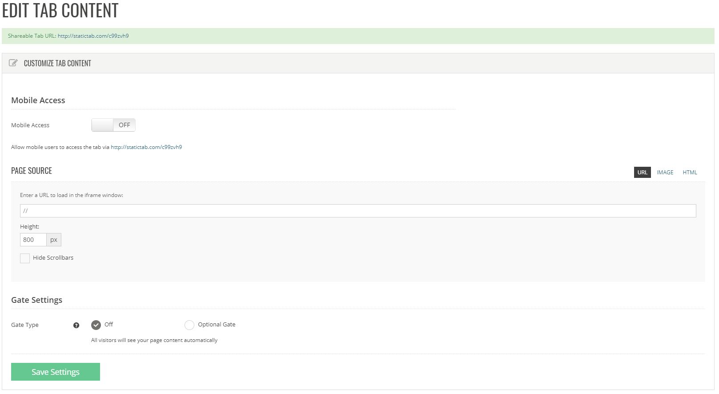Click the Customize Tab Content panel title
This screenshot has width=719, height=394.
pos(57,64)
